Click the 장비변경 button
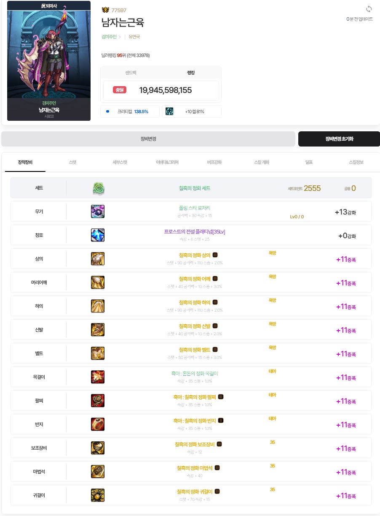This screenshot has height=516, width=380. pyautogui.click(x=148, y=139)
